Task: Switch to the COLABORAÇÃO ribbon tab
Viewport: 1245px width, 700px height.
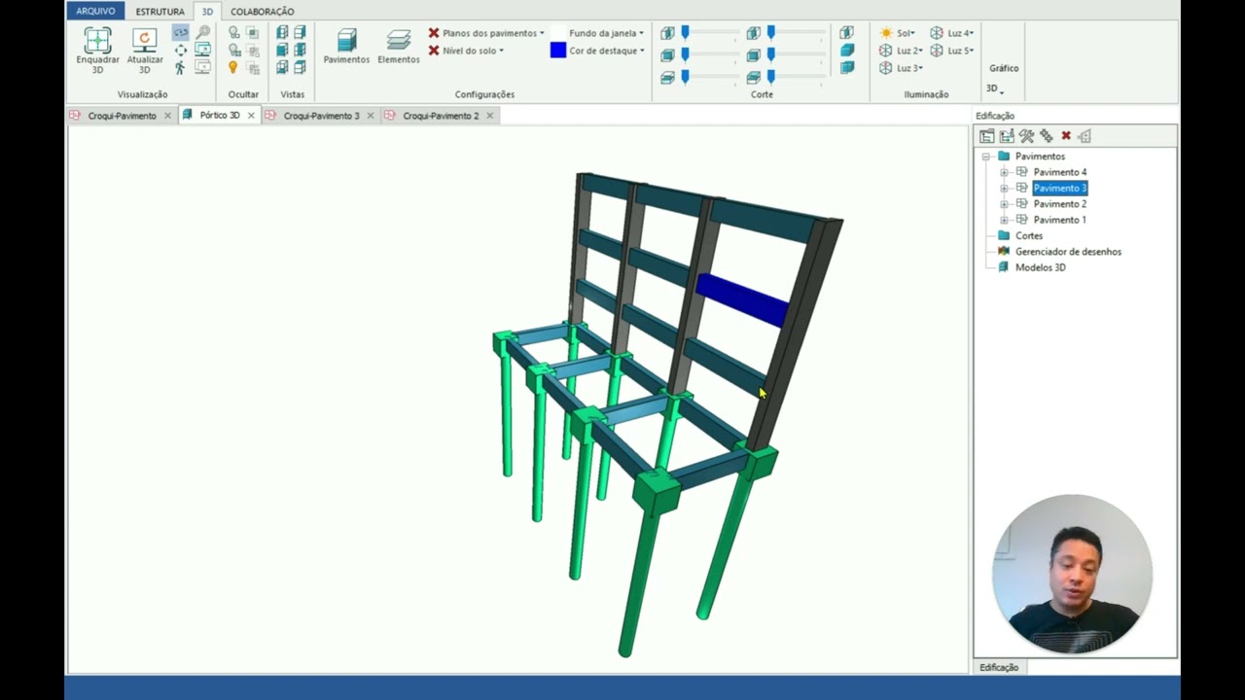Action: 262,12
